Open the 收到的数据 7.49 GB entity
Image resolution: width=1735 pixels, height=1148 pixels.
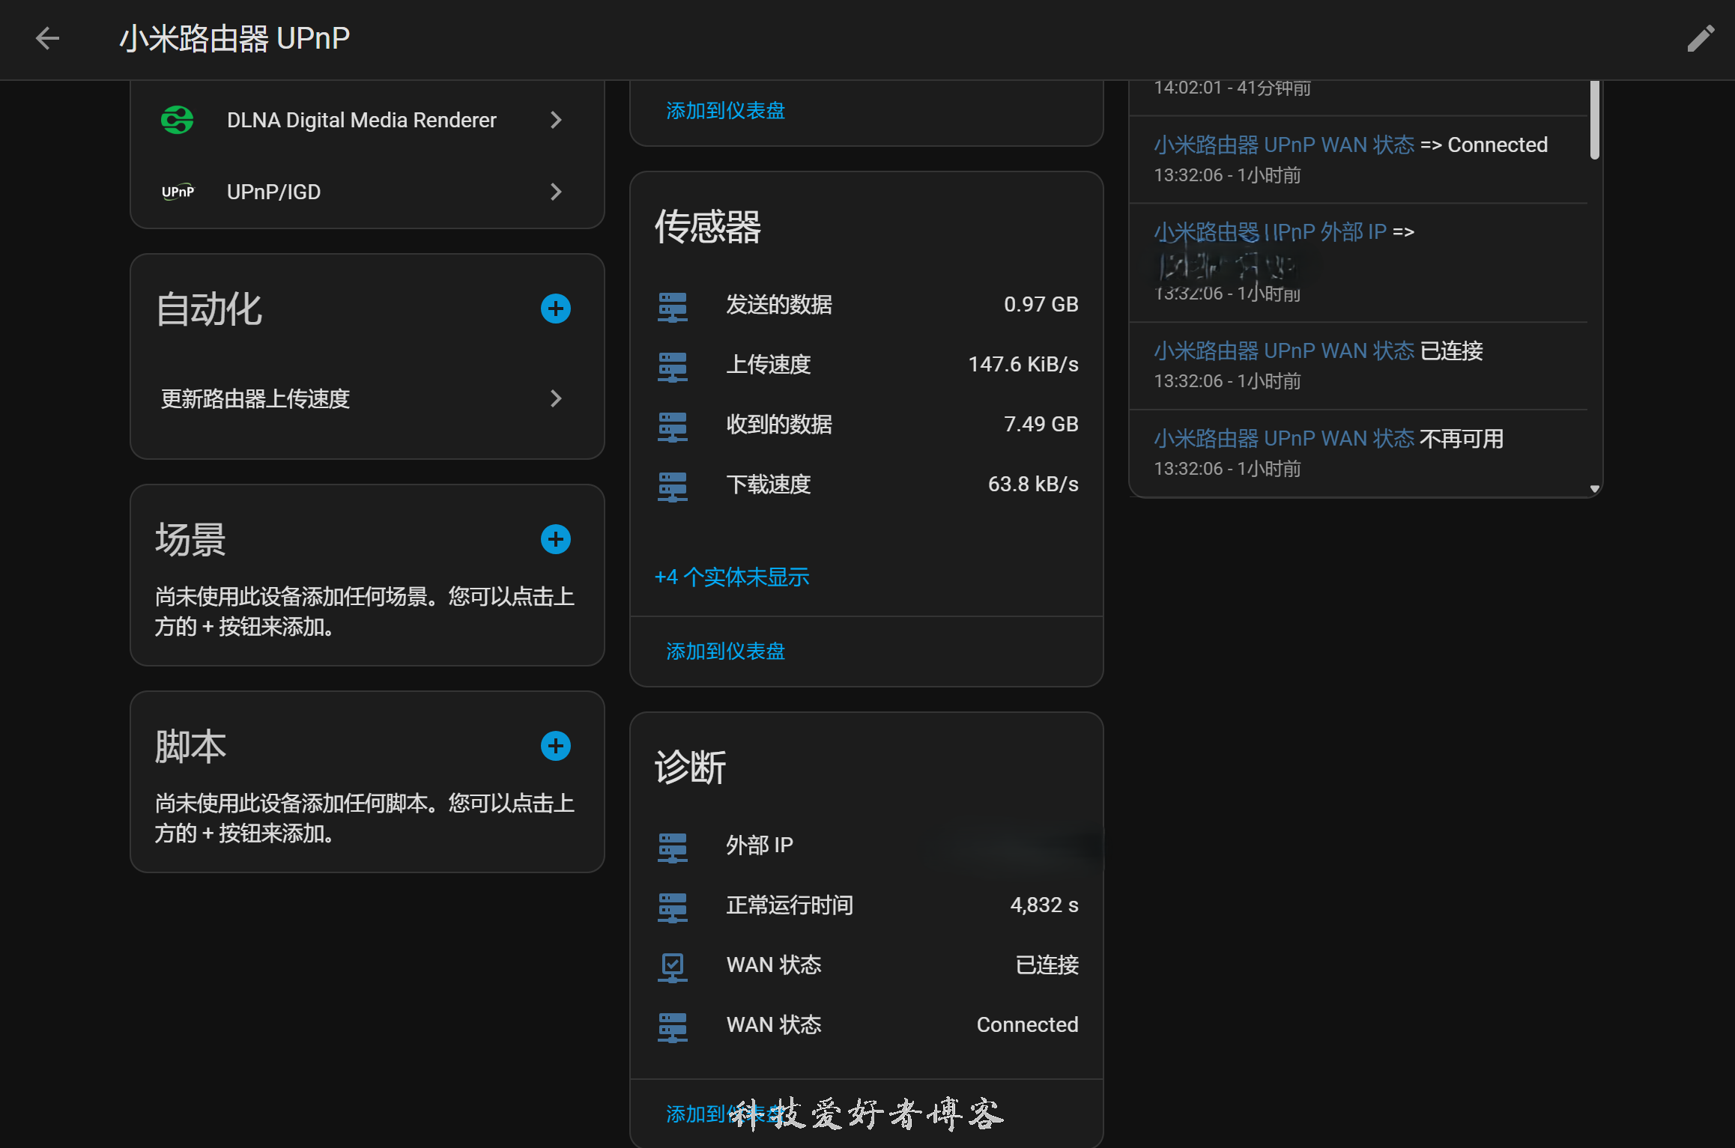867,425
